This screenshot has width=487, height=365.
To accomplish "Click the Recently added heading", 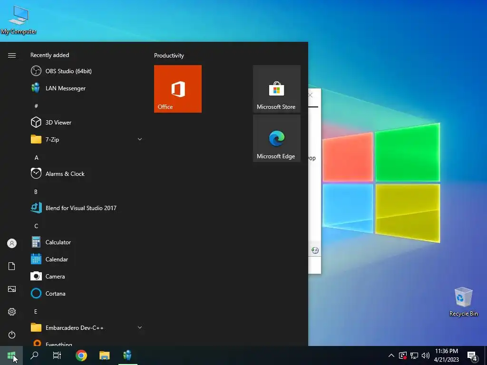I will (49, 55).
